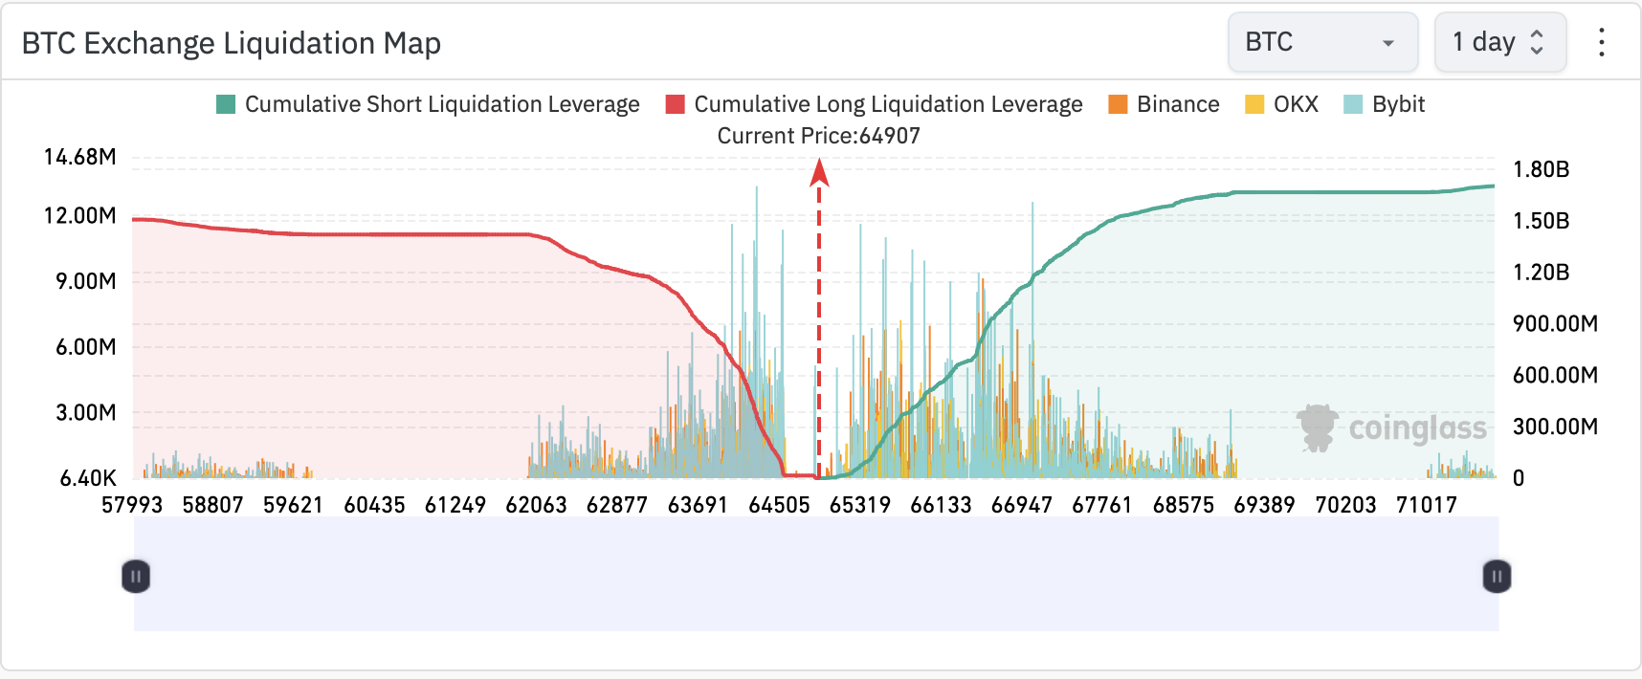Click the 14.68M left axis label
The image size is (1642, 679).
(80, 157)
